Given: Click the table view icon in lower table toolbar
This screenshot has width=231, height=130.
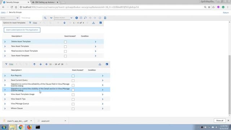Looking at the screenshot, I should [107, 64].
